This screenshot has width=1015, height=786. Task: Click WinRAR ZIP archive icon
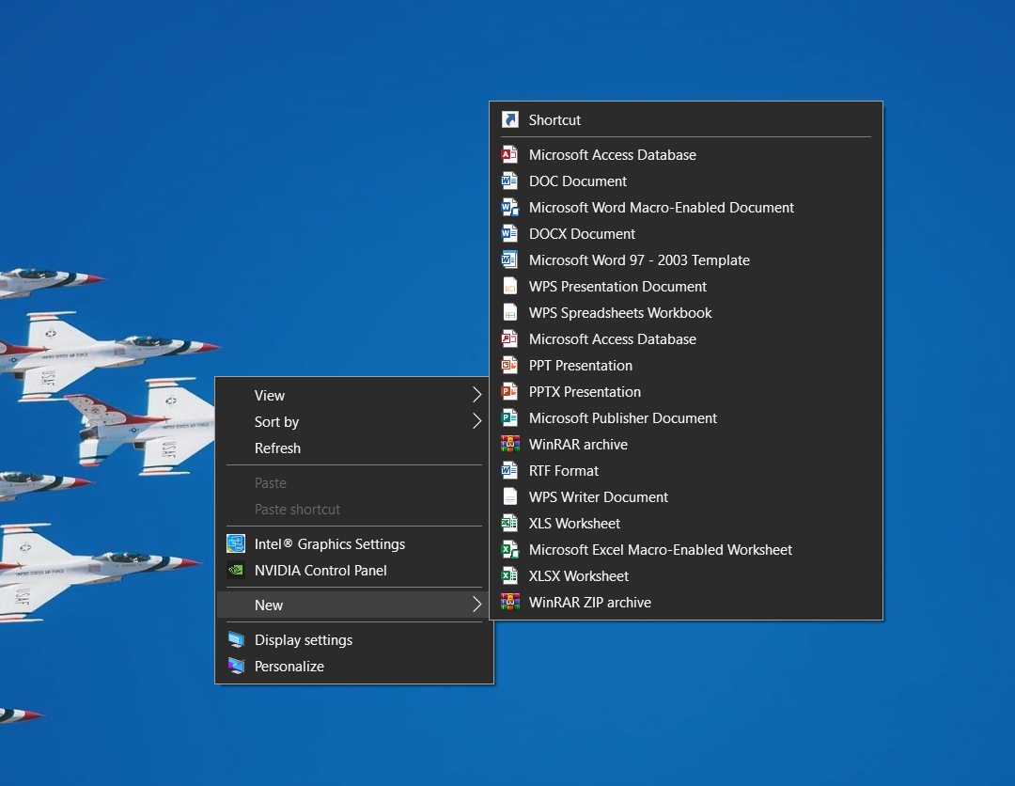pos(510,602)
